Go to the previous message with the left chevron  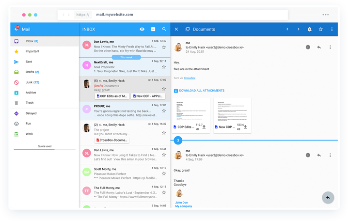coord(287,30)
